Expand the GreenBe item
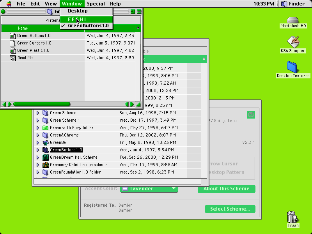Image resolution: width=312 pixels, height=234 pixels. click(x=37, y=143)
